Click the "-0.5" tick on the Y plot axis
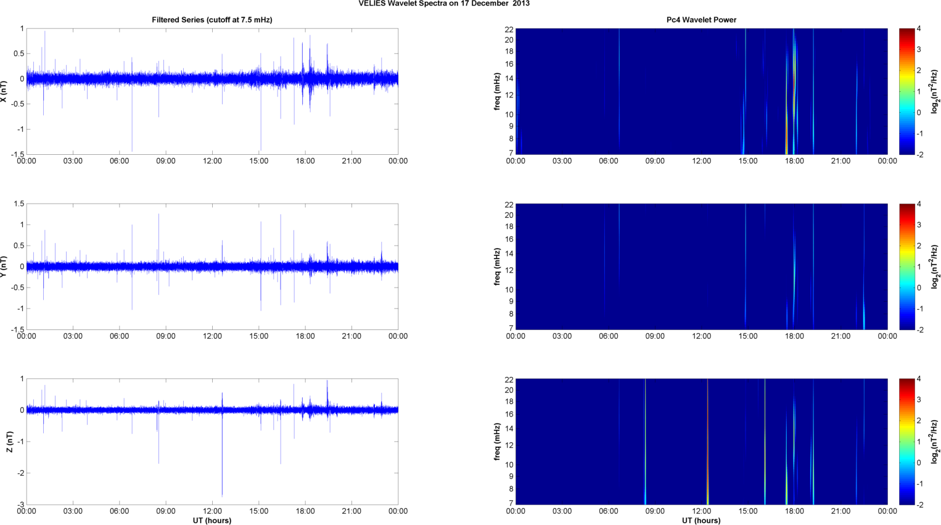Image resolution: width=941 pixels, height=525 pixels. click(x=17, y=287)
